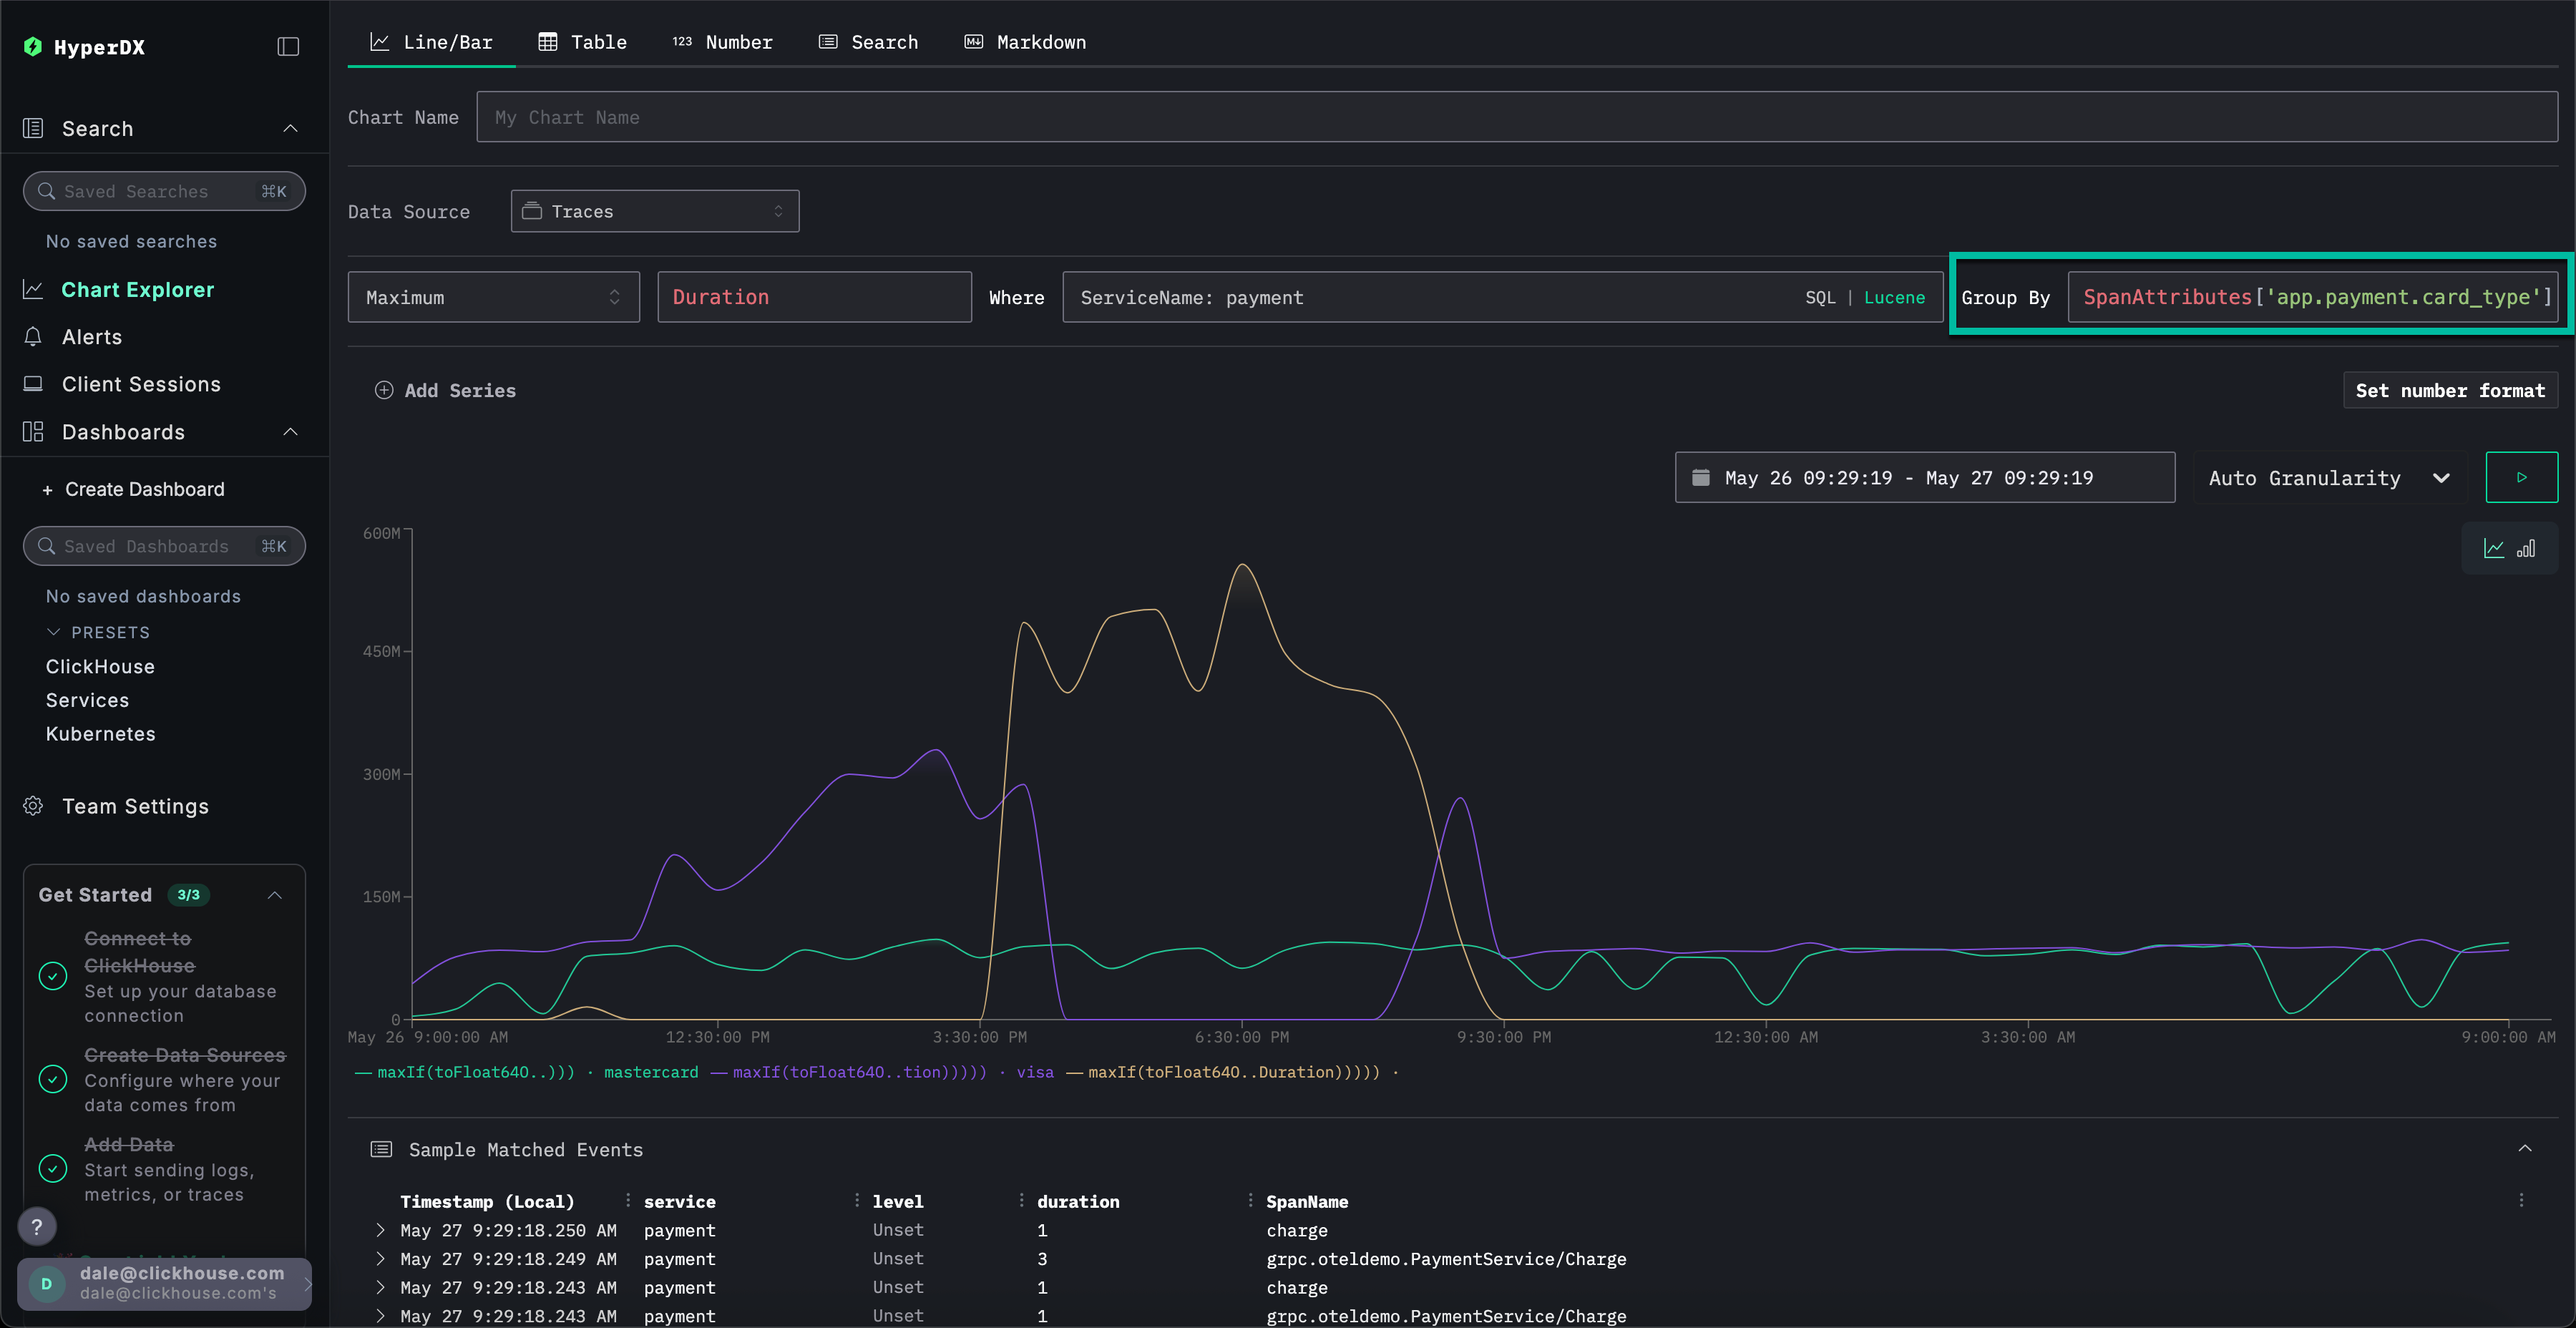Open the help question mark icon

point(37,1226)
